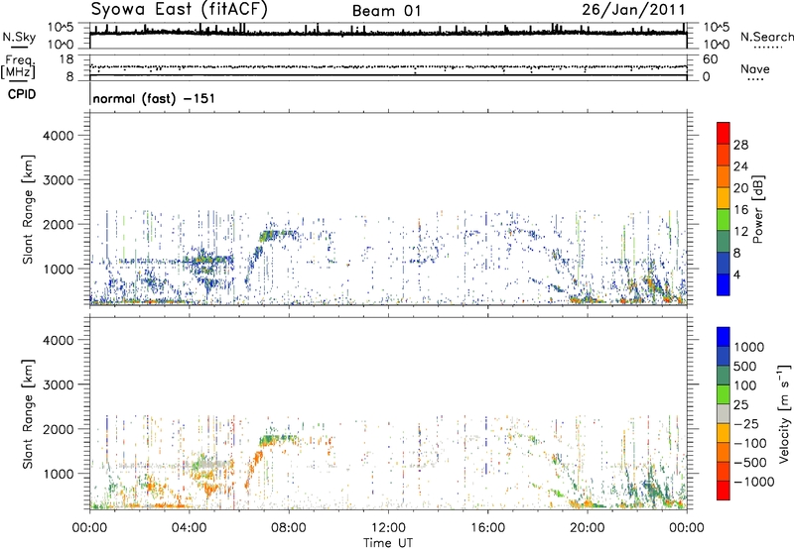Click the 'N.Sky' legend label
Image resolution: width=794 pixels, height=549 pixels.
(x=19, y=37)
